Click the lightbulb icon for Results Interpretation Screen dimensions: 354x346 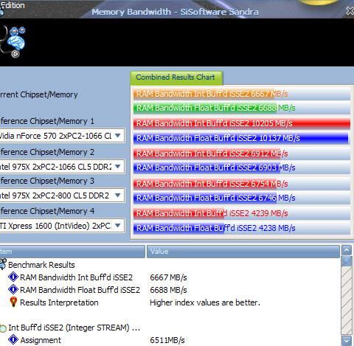click(x=13, y=302)
